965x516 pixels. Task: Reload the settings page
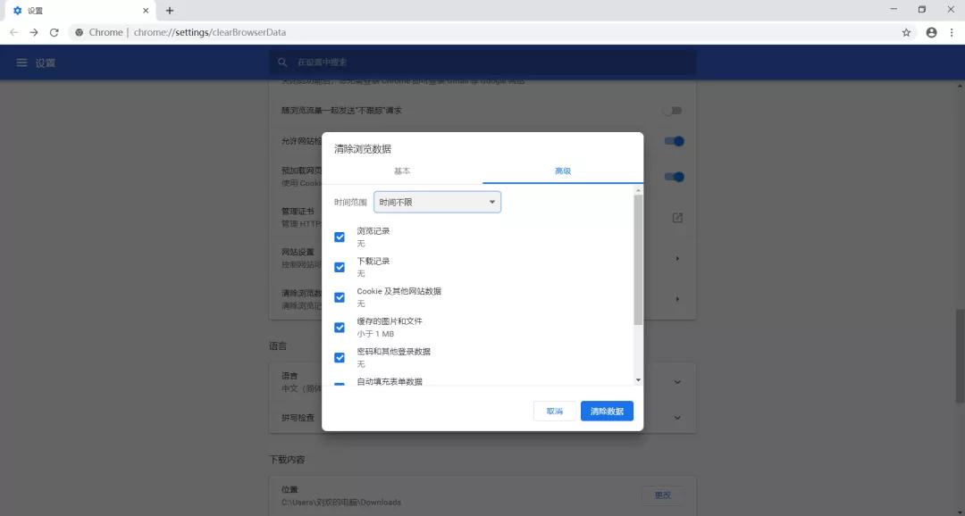pyautogui.click(x=55, y=32)
